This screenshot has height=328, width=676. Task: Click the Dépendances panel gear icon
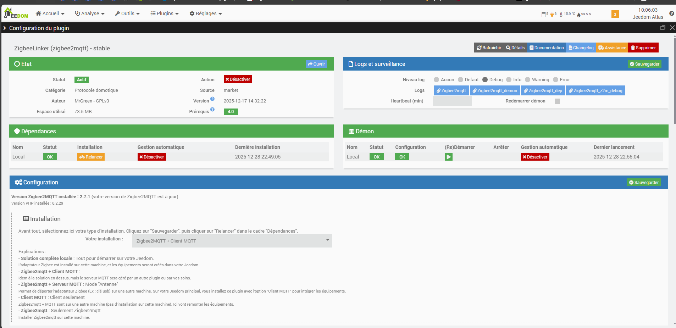point(17,131)
